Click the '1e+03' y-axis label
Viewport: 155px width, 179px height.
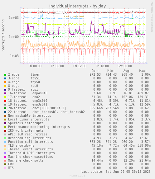pos(14,18)
